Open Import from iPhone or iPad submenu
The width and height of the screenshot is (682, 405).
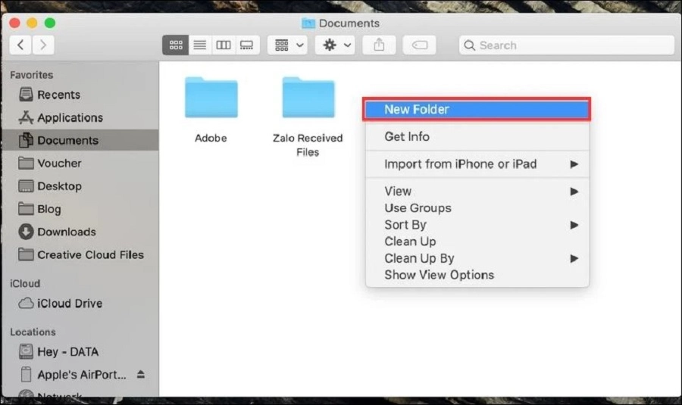pyautogui.click(x=477, y=164)
